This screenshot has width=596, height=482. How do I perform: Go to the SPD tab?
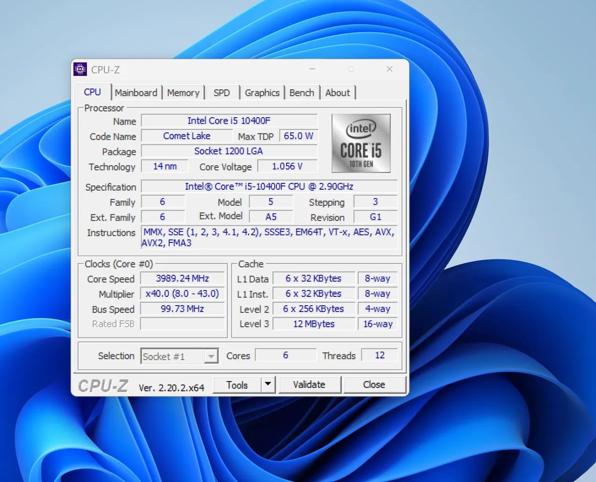[x=222, y=93]
